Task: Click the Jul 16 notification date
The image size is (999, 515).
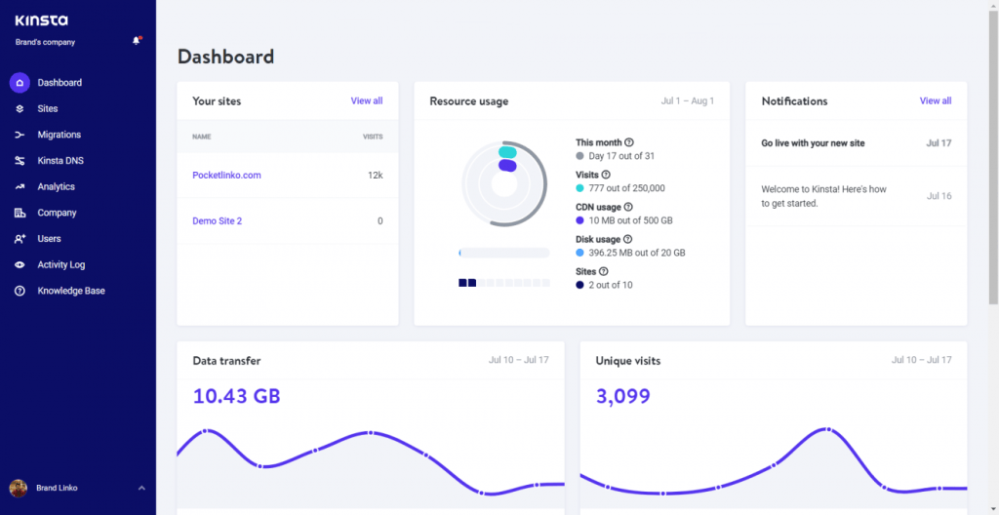Action: click(939, 196)
